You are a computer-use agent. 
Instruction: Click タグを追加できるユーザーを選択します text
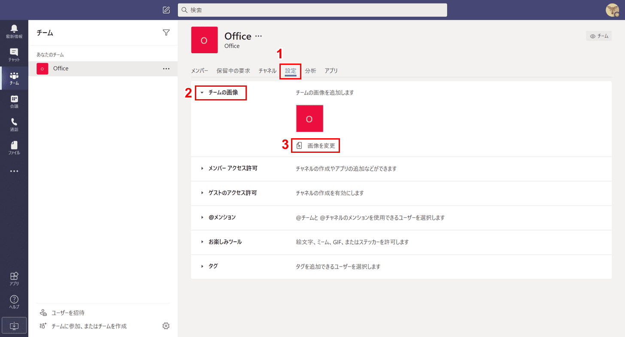tap(338, 267)
